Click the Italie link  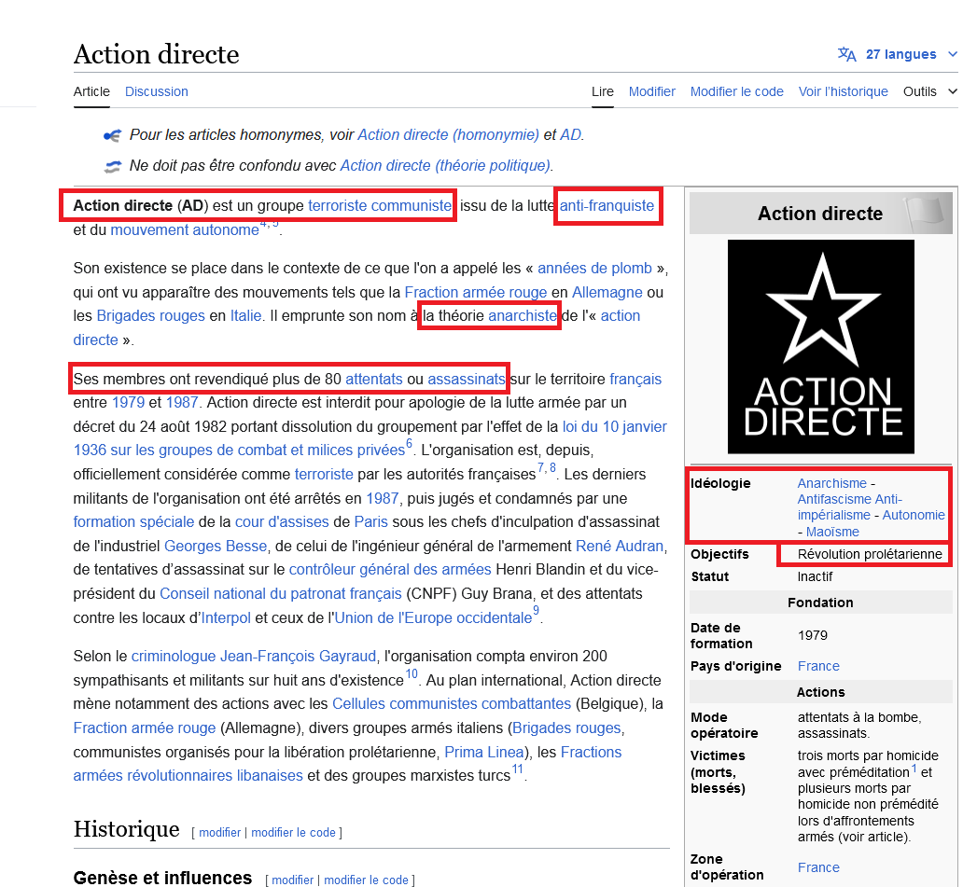click(245, 315)
